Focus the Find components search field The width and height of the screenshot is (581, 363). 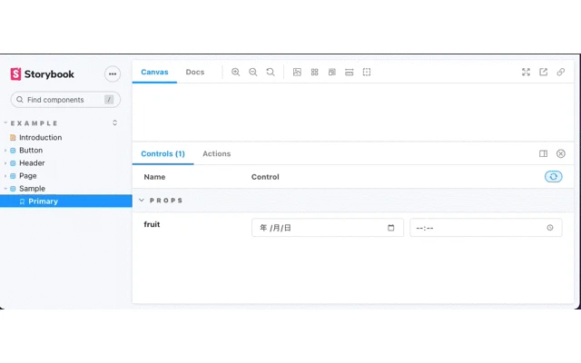pyautogui.click(x=65, y=100)
